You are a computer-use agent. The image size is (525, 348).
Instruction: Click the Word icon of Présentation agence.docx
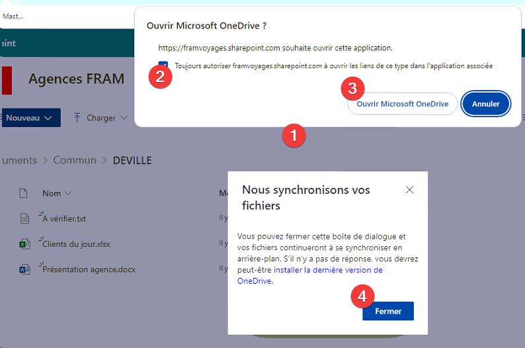24,269
